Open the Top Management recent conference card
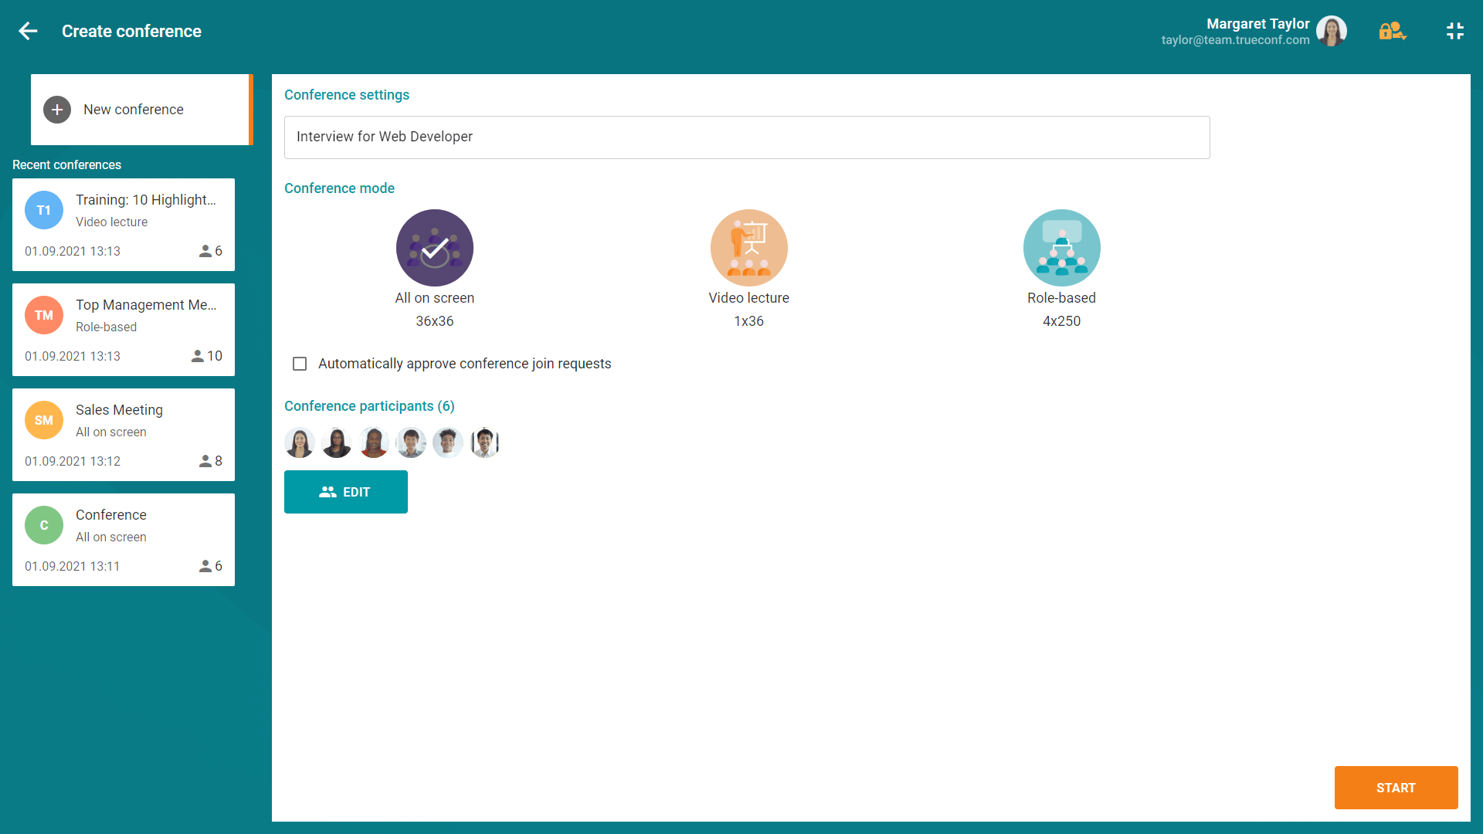This screenshot has width=1483, height=834. (124, 330)
